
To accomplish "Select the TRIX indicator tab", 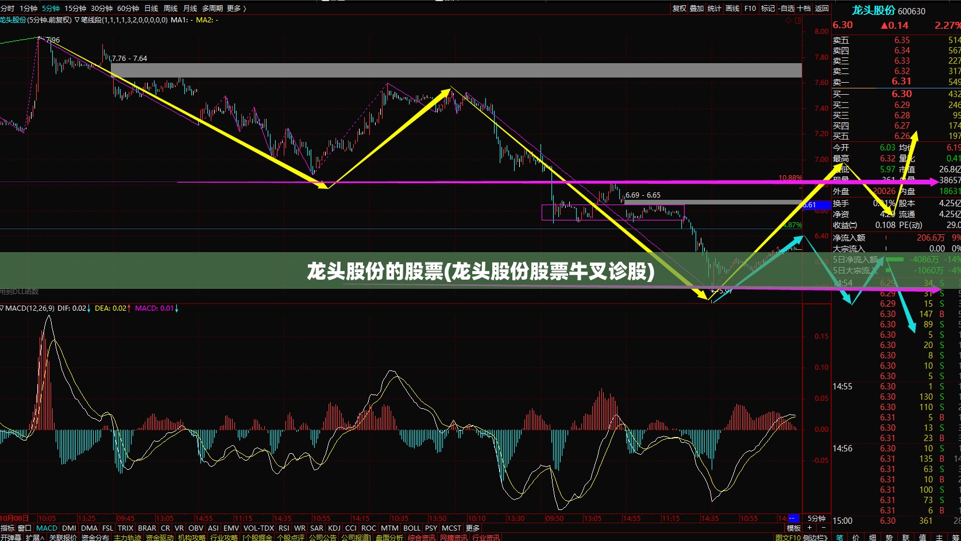I will pyautogui.click(x=125, y=528).
